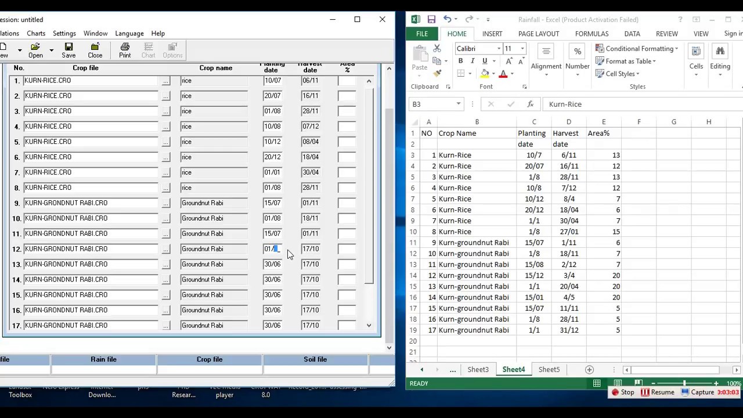Switch to the INSERT ribbon tab
Viewport: 743px width, 418px height.
(492, 34)
